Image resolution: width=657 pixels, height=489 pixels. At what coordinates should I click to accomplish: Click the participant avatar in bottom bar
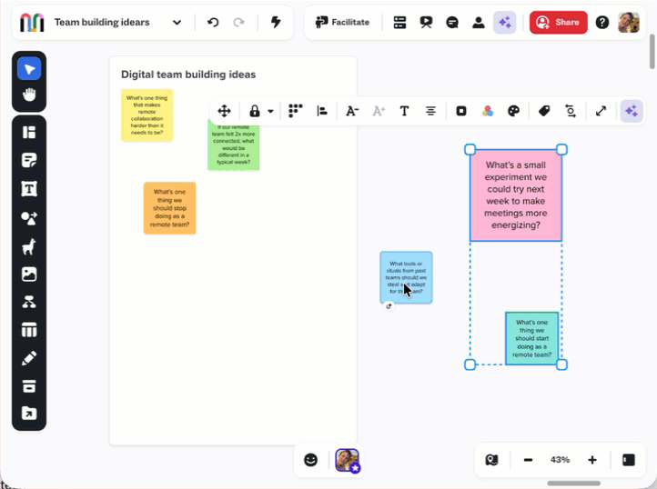pyautogui.click(x=347, y=460)
